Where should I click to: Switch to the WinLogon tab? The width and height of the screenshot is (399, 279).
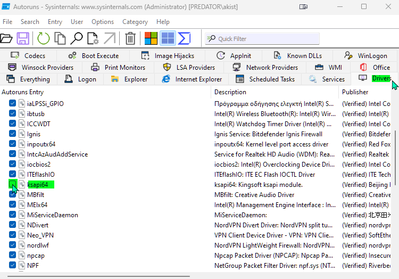pos(365,55)
